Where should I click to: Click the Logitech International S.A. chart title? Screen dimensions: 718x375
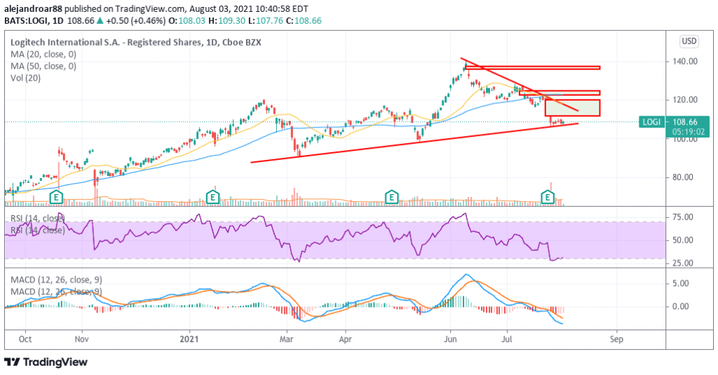coord(136,42)
